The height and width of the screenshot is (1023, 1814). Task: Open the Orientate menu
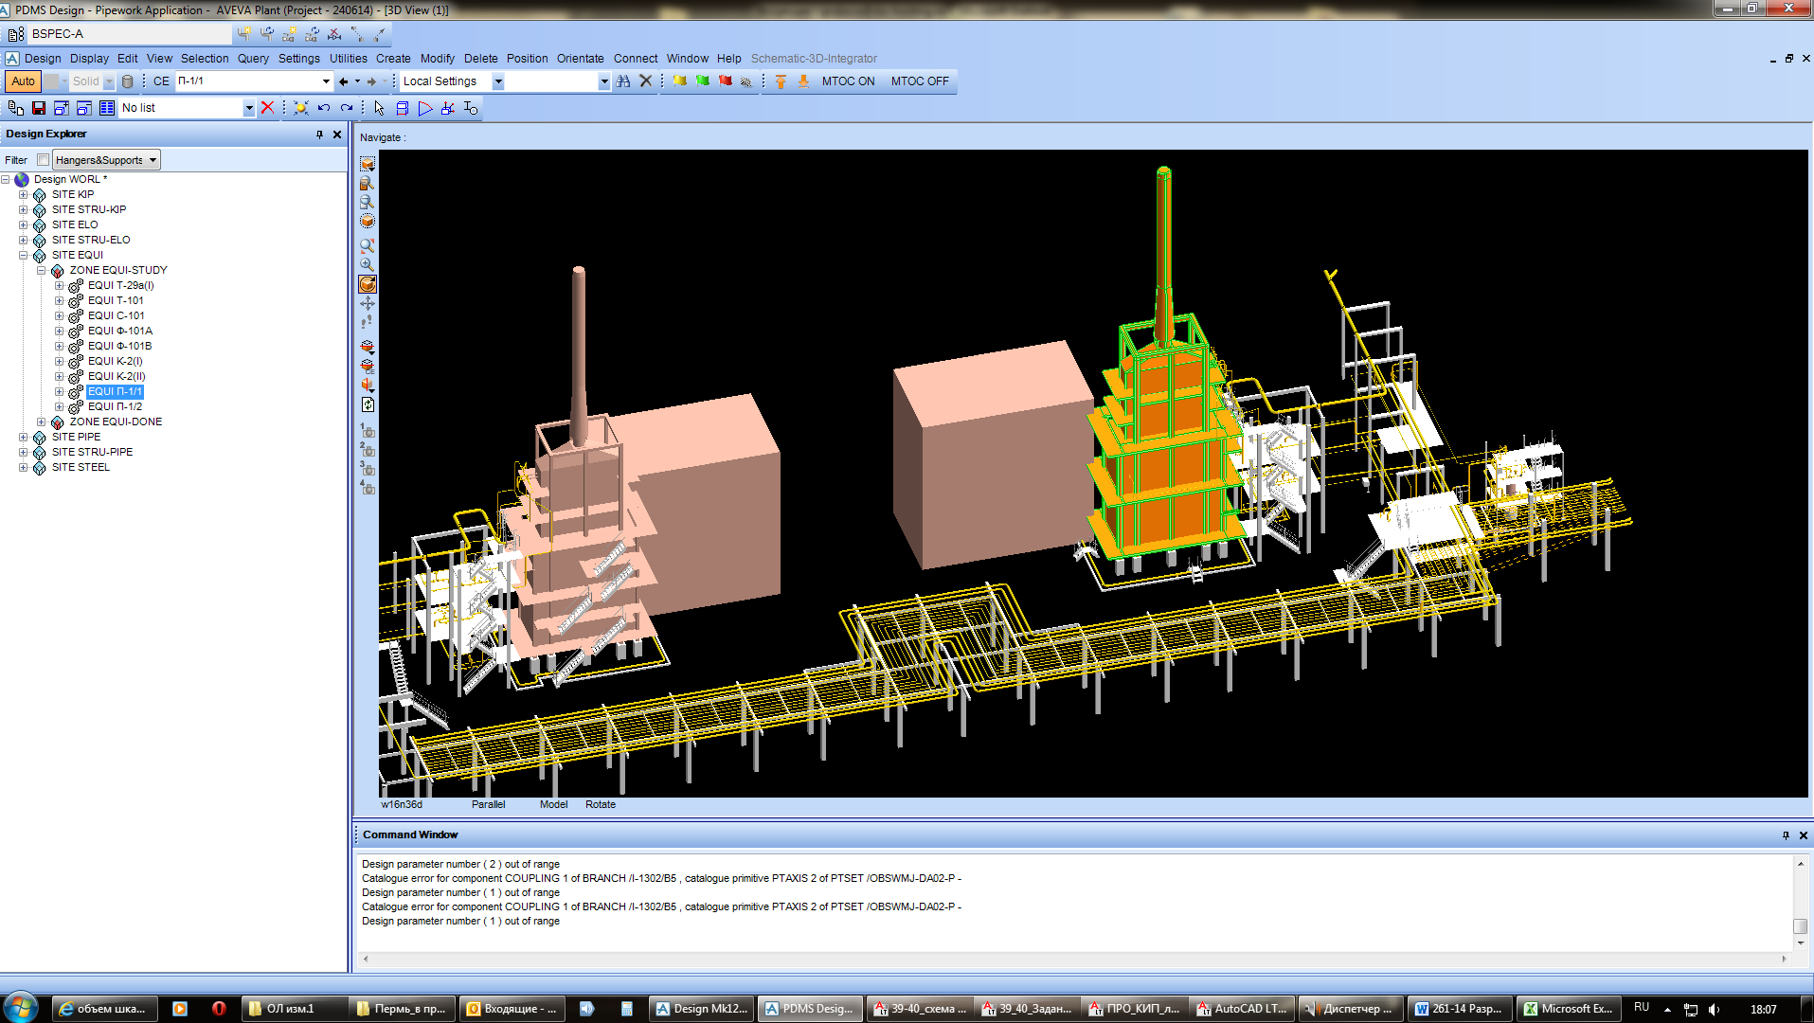click(580, 59)
